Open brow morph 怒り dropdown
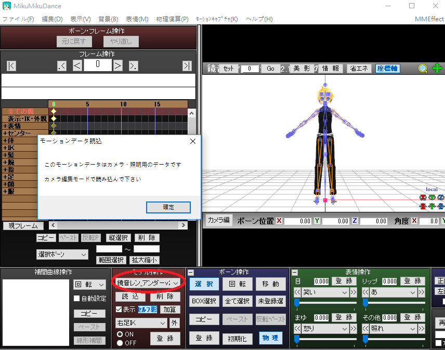This screenshot has width=445, height=350. pyautogui.click(x=325, y=329)
